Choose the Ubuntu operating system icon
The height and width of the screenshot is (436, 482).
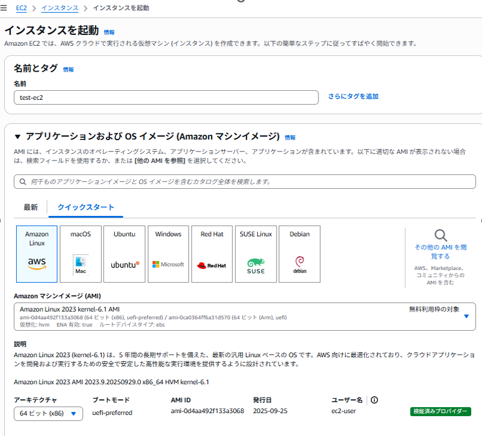pos(124,253)
